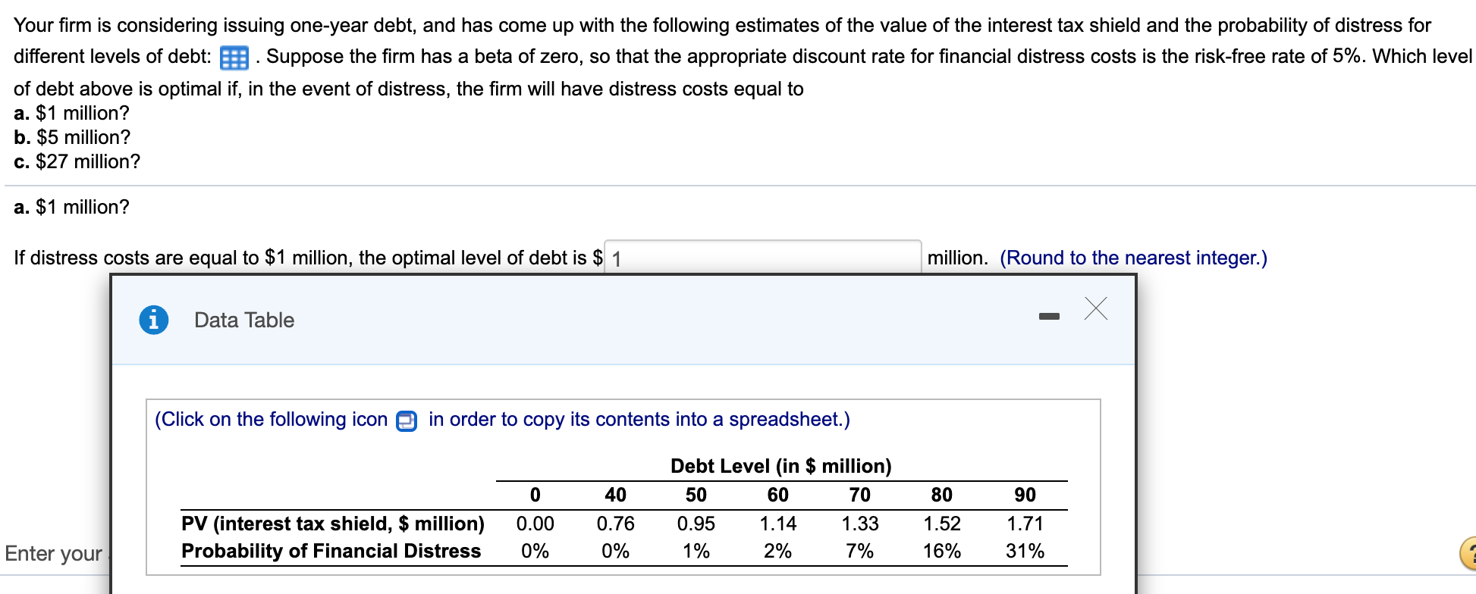Open the yellow question mark help icon
This screenshot has height=594, width=1476.
tap(1470, 555)
